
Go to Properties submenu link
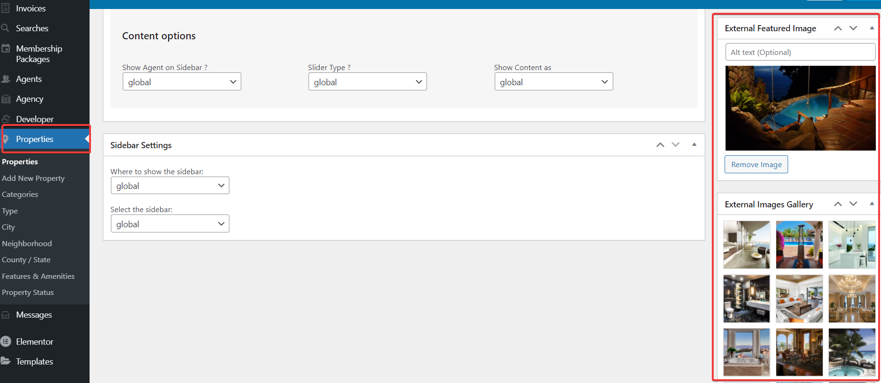[x=20, y=161]
